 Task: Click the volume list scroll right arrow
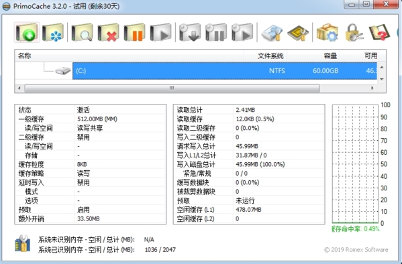pyautogui.click(x=372, y=88)
